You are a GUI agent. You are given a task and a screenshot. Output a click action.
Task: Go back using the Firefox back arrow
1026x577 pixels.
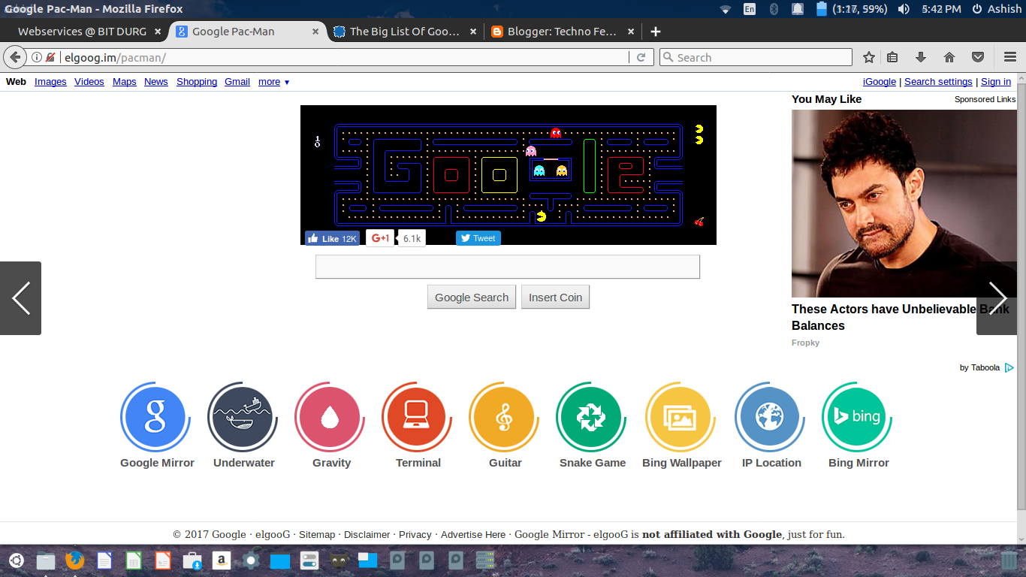(x=15, y=57)
